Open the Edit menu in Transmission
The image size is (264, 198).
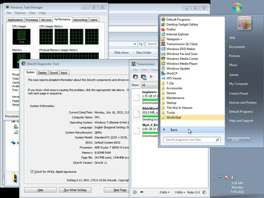pos(144,70)
